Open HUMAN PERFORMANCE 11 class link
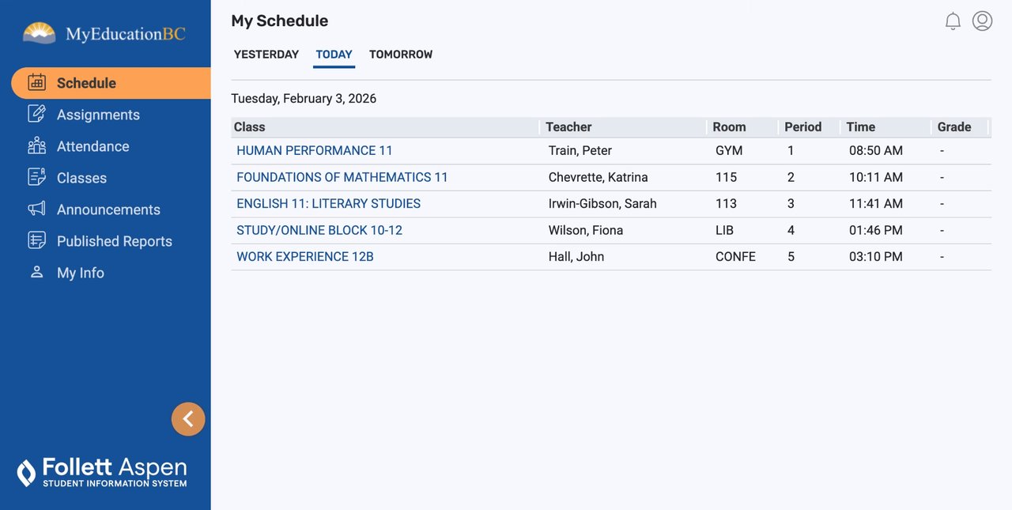This screenshot has width=1012, height=510. pos(315,150)
